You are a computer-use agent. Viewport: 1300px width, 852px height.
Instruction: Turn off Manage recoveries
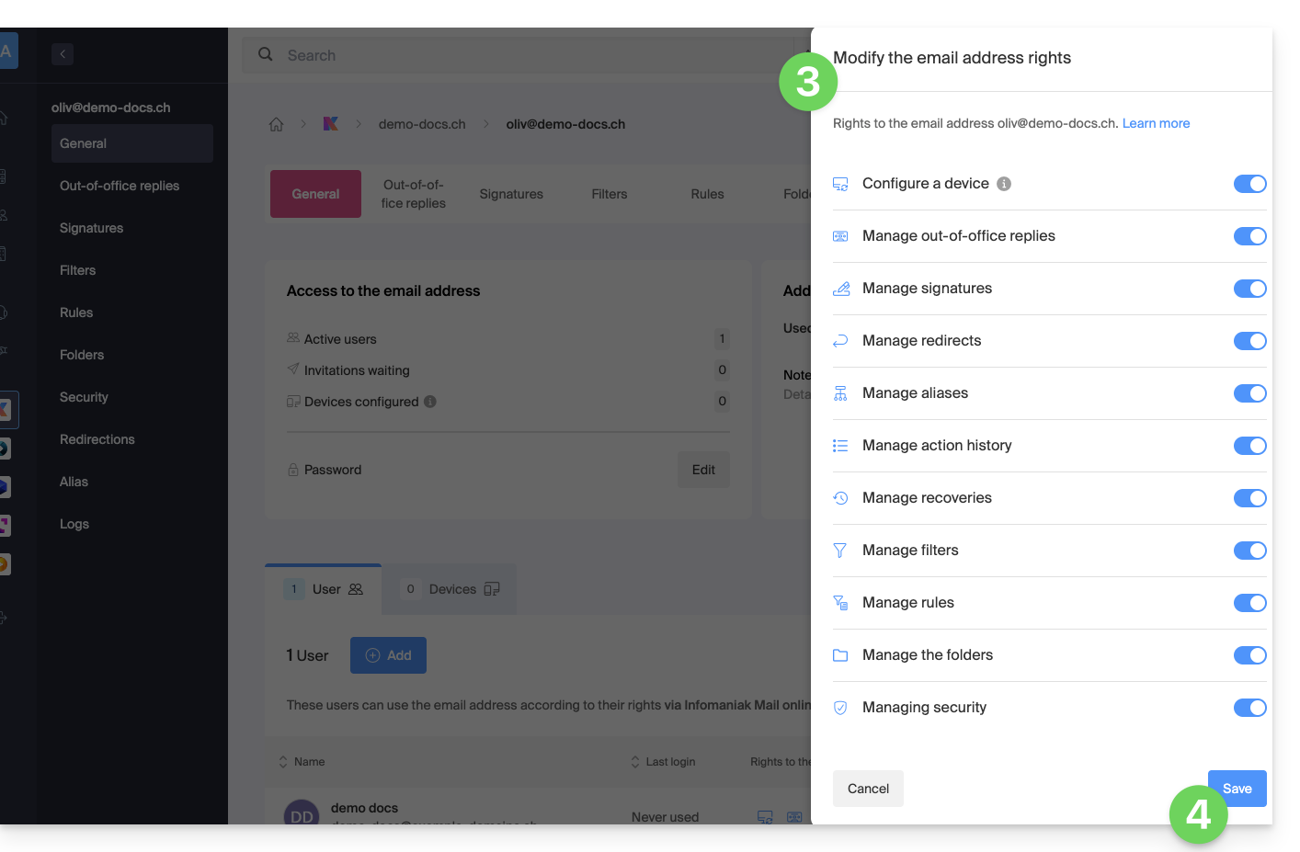point(1249,498)
